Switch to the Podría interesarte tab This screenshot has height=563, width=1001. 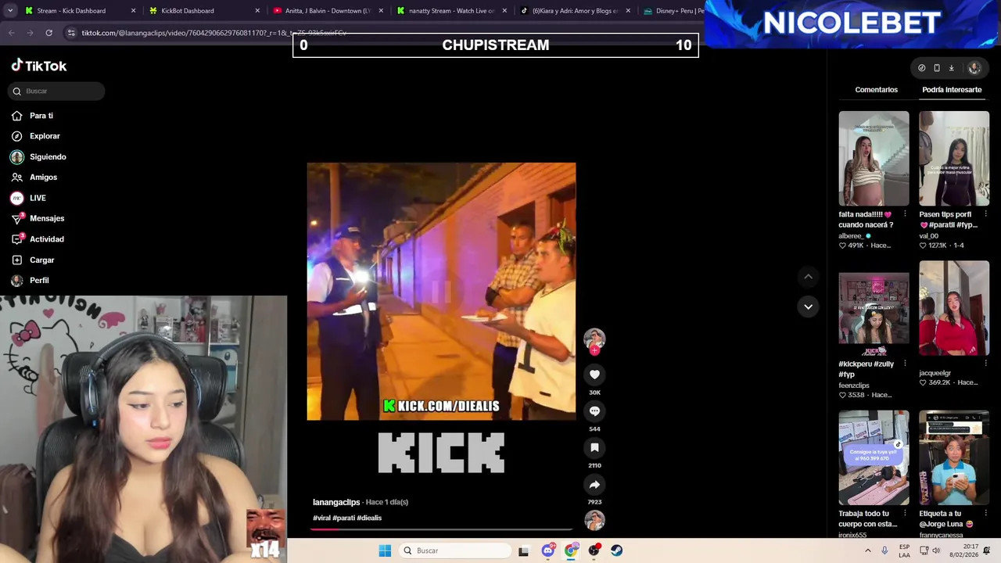coord(952,90)
